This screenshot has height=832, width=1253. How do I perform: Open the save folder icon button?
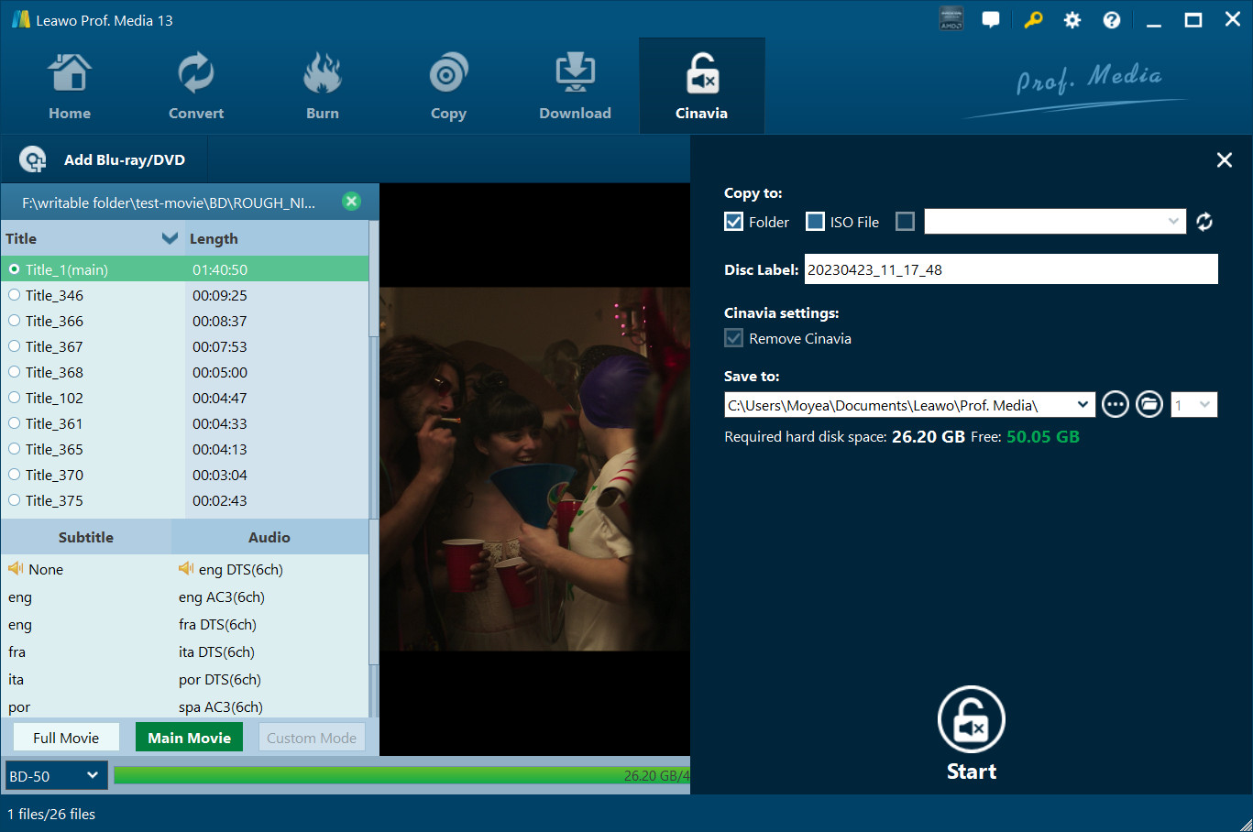pos(1149,404)
